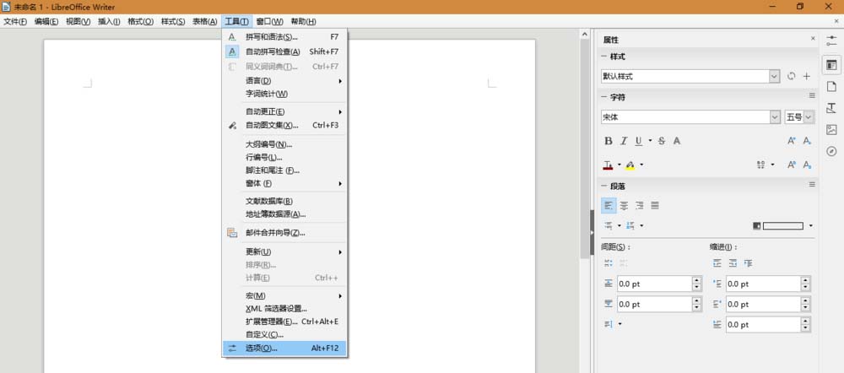Justify the paragraph in sidebar
Image resolution: width=844 pixels, height=373 pixels.
655,206
